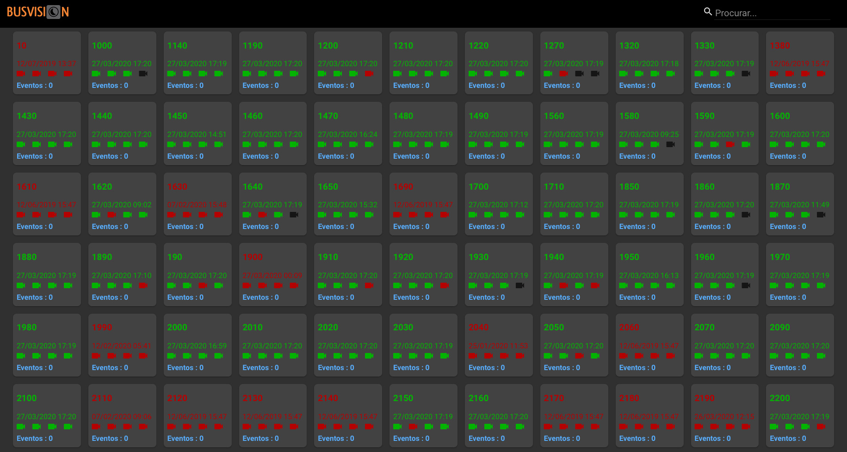
Task: Click the date 27/03/2020 09:25 on card 1580
Action: click(x=649, y=134)
